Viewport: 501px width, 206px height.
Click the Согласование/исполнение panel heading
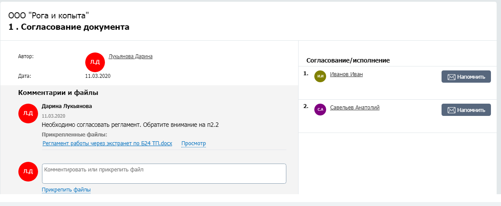coord(348,60)
